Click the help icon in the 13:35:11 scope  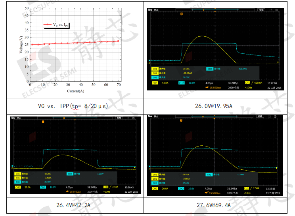coord(275,116)
